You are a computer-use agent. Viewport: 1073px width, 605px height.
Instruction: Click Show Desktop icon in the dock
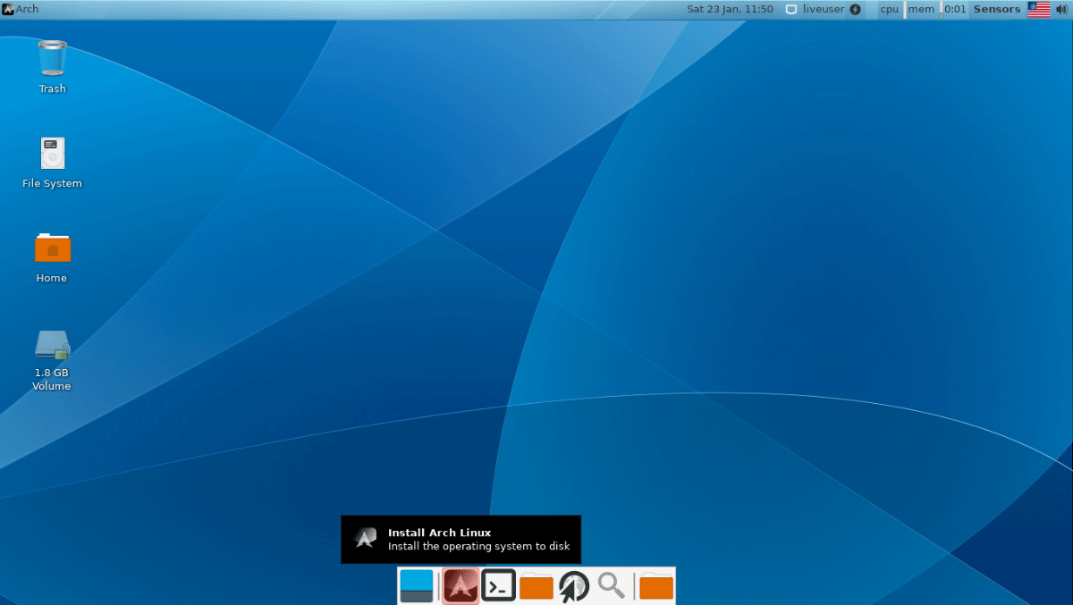pos(417,586)
